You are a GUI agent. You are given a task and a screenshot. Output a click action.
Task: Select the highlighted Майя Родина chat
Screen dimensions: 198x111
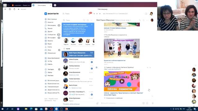[78, 54]
